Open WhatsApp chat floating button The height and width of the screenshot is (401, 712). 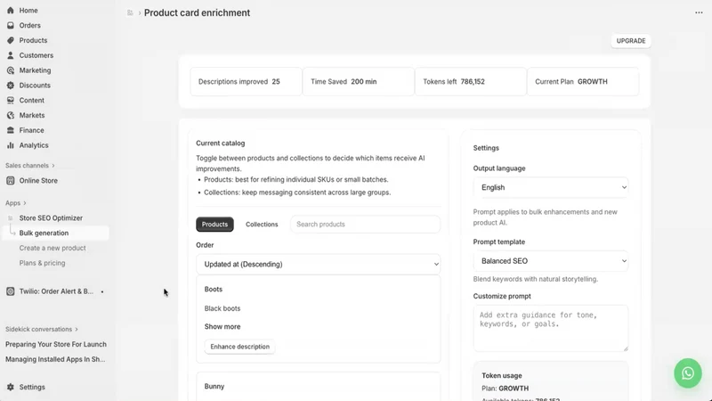[687, 373]
